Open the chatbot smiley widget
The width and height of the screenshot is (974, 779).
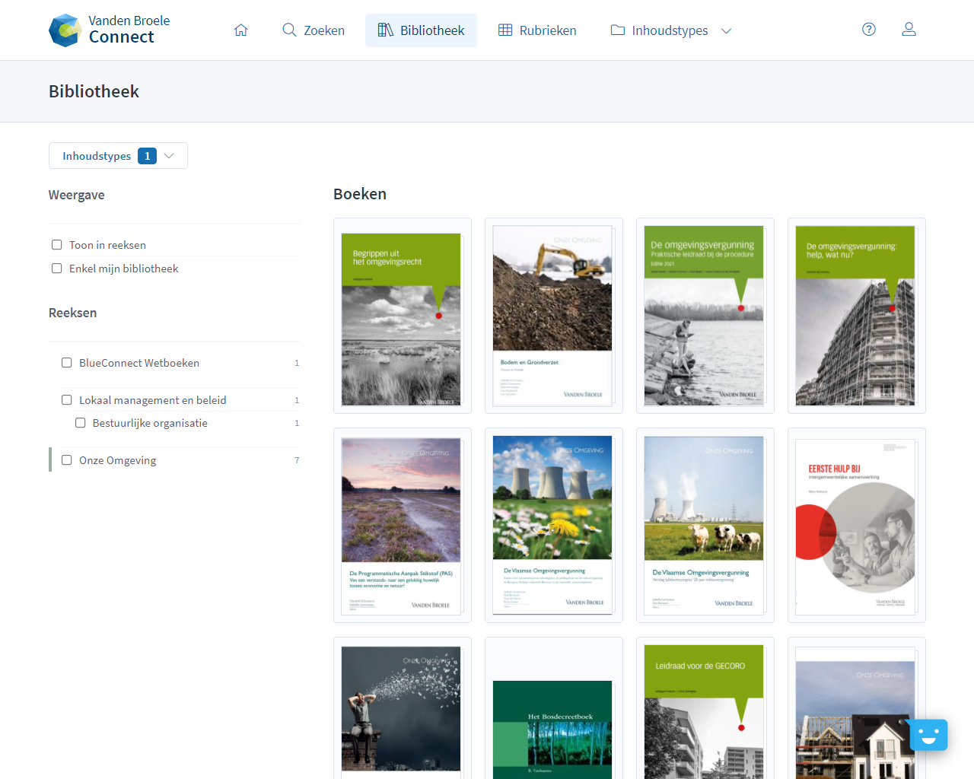point(928,735)
